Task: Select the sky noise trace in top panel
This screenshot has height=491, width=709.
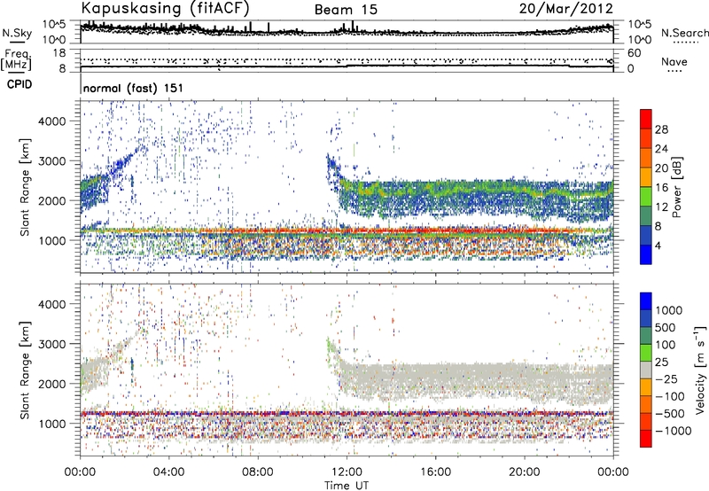Action: coord(347,31)
